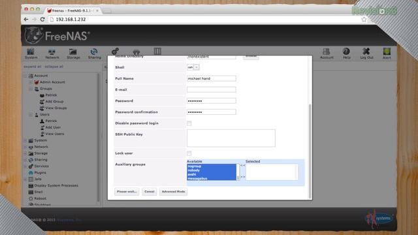Select View Users in sidebar
This screenshot has height=235, width=418.
(x=54, y=134)
